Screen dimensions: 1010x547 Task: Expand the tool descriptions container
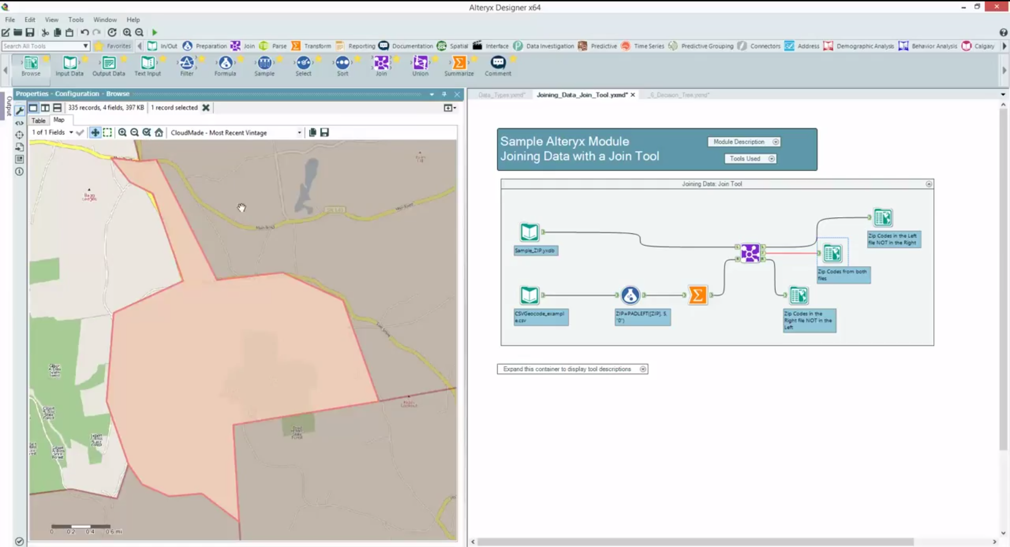[642, 369]
